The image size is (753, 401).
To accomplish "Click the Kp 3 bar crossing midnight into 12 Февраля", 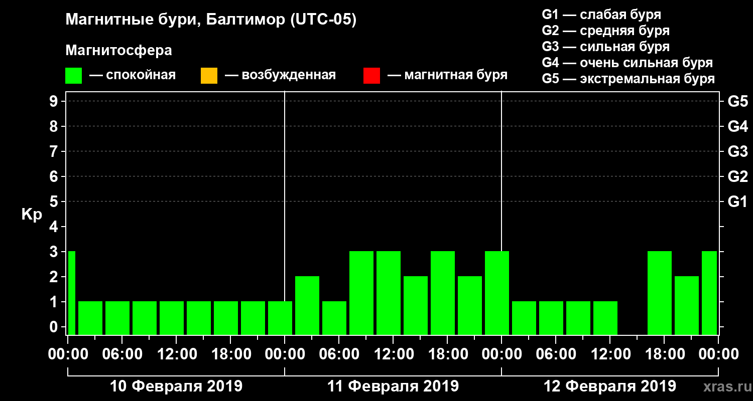I will point(497,293).
